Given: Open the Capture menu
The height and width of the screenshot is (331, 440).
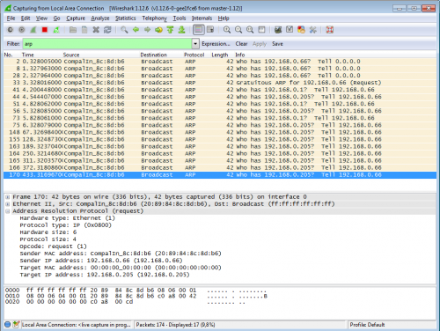Looking at the screenshot, I should 76,18.
